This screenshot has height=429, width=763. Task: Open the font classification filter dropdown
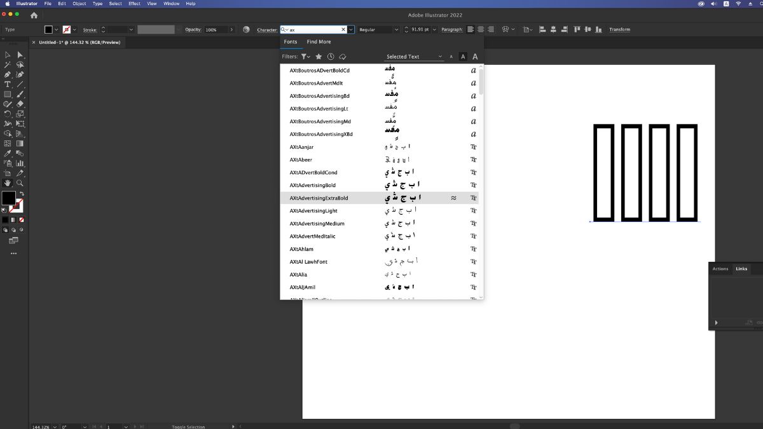click(305, 57)
